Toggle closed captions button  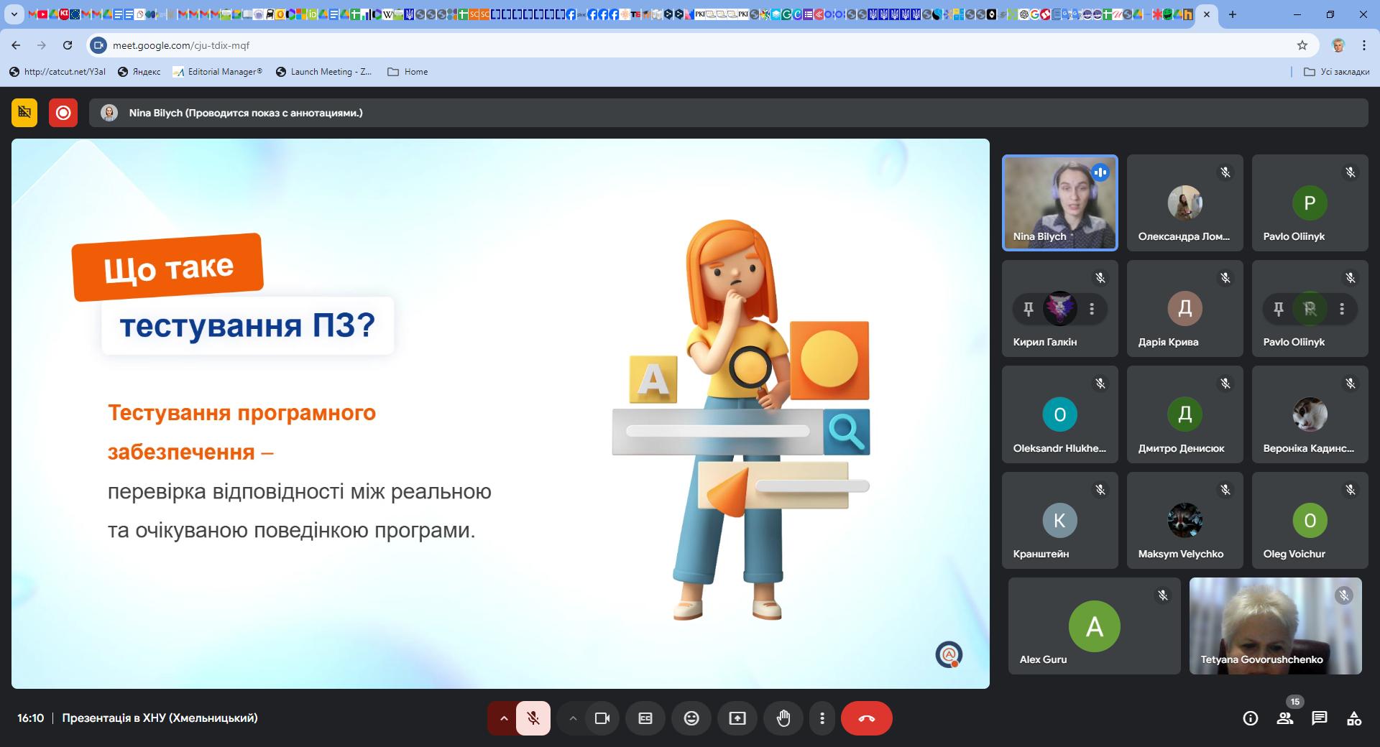coord(645,718)
